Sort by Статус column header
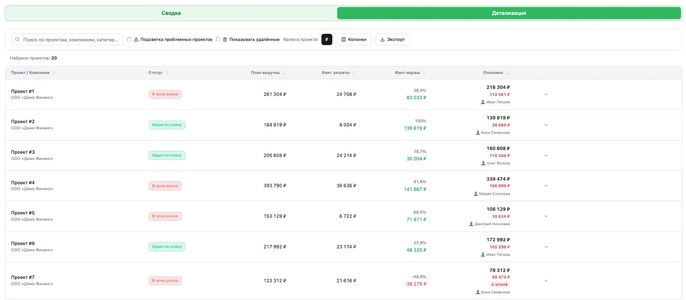 pos(158,73)
